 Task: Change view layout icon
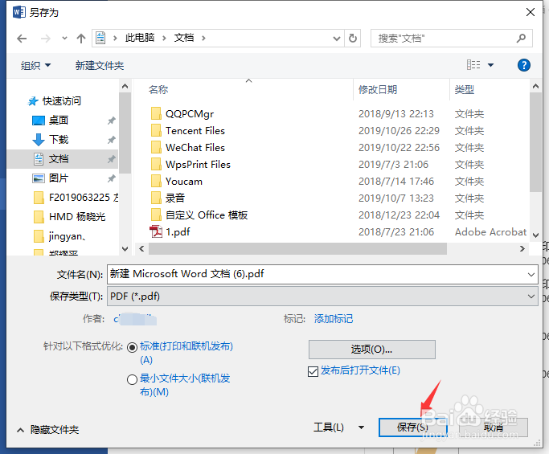coord(473,65)
